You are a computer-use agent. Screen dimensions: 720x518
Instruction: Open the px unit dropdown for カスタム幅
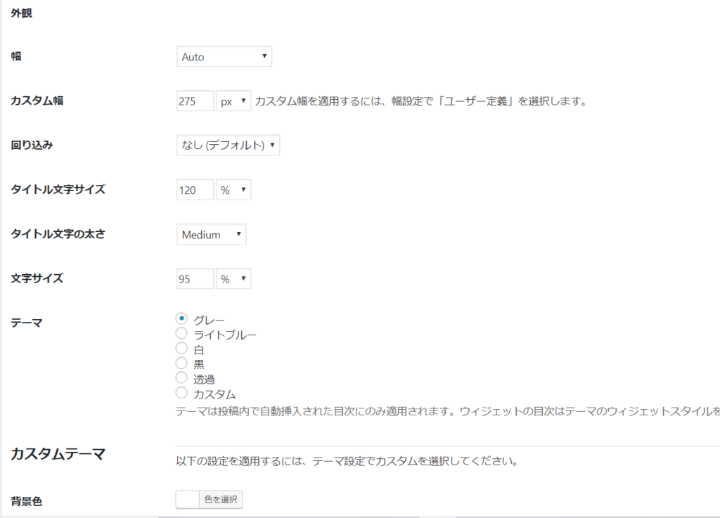(x=233, y=101)
